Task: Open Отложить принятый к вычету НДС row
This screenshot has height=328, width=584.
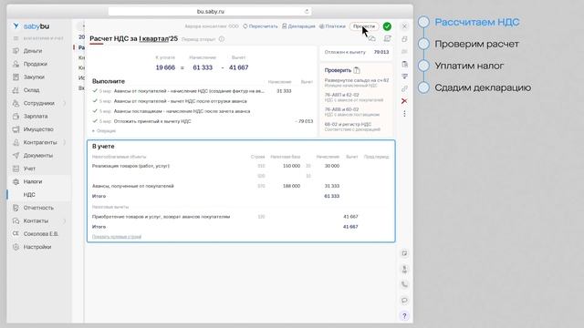Action: [x=203, y=121]
